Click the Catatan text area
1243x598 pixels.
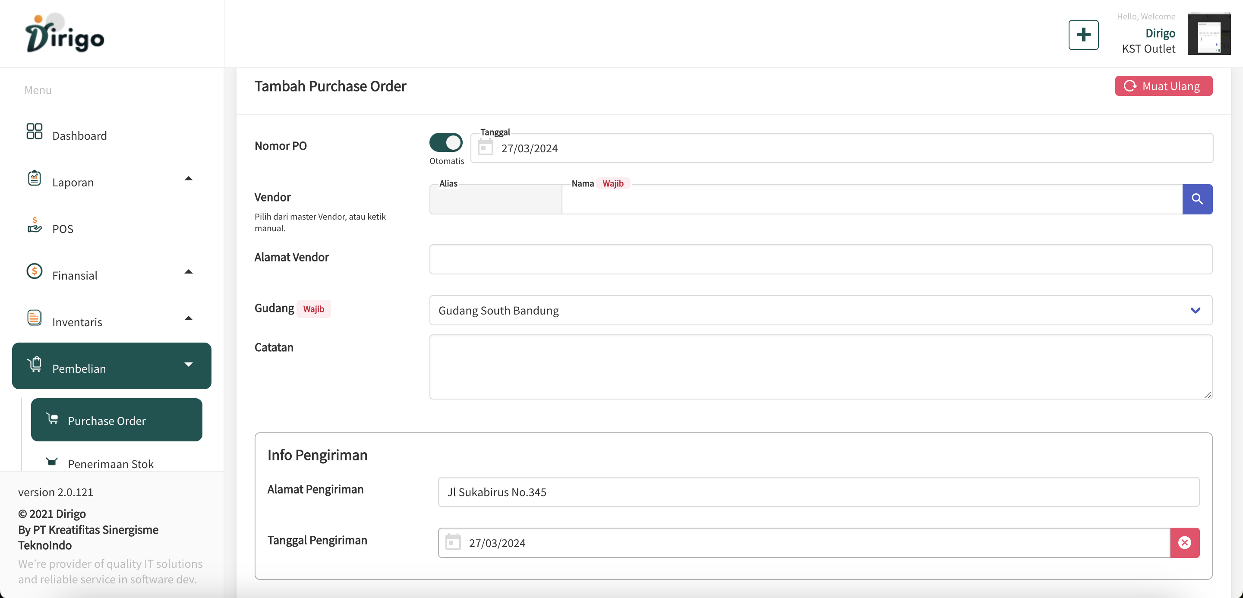pos(820,366)
